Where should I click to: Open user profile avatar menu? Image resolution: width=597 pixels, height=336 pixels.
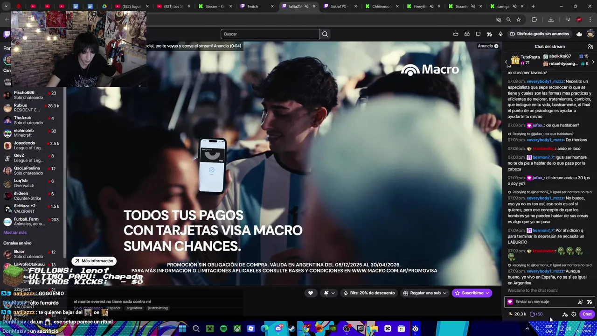[x=590, y=34]
